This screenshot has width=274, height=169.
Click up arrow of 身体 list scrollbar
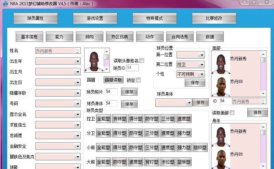coord(263,126)
